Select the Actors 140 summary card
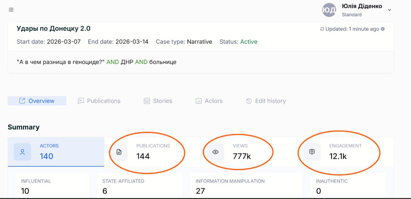Screen dimensions: 411x199 [56, 152]
